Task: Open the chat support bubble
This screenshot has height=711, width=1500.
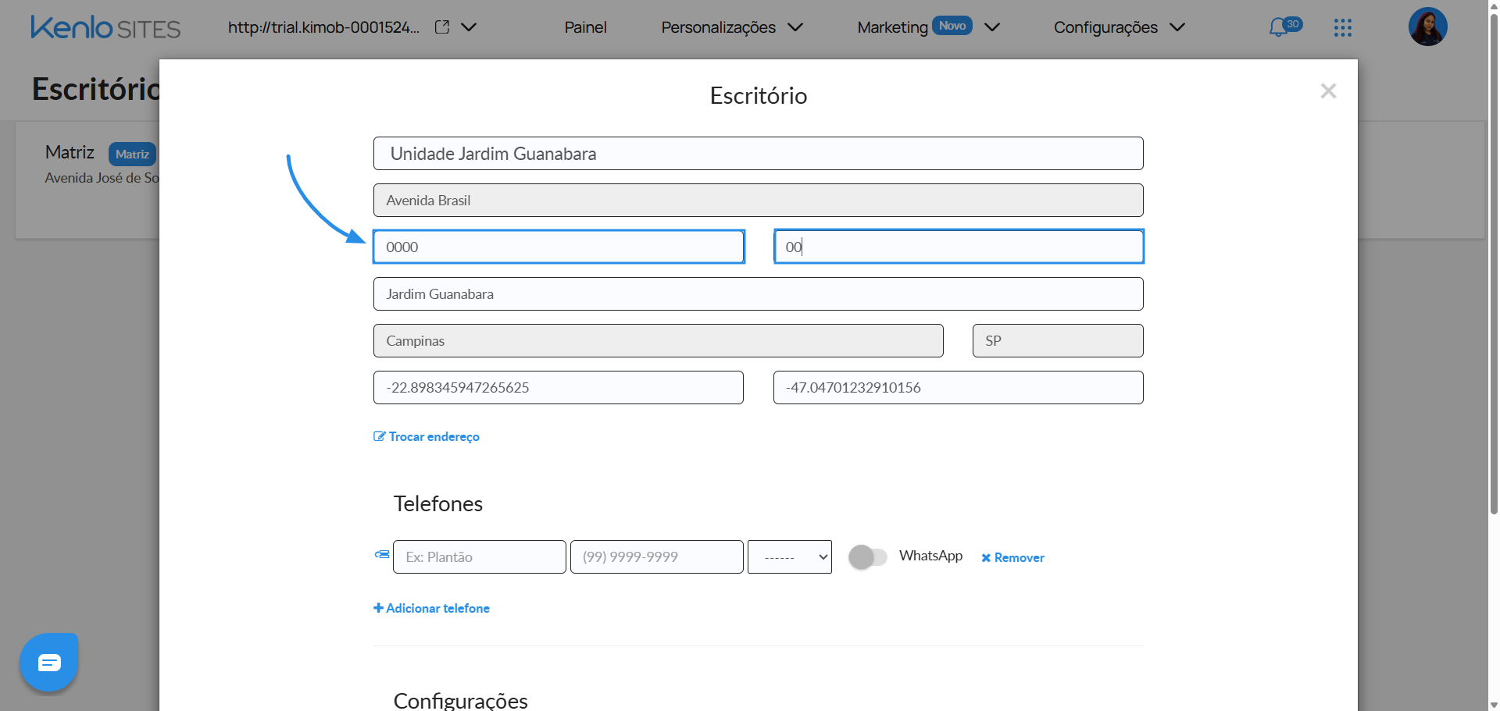Action: [49, 663]
